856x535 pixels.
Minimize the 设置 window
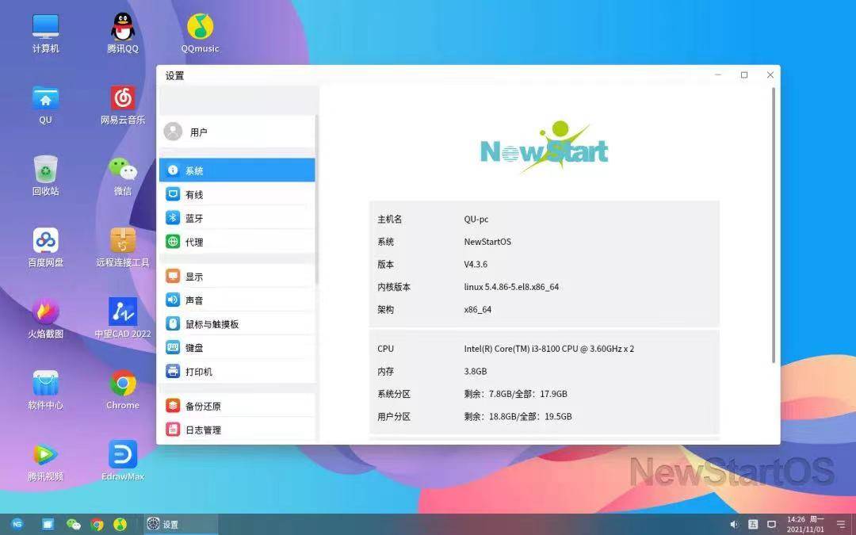pyautogui.click(x=718, y=75)
